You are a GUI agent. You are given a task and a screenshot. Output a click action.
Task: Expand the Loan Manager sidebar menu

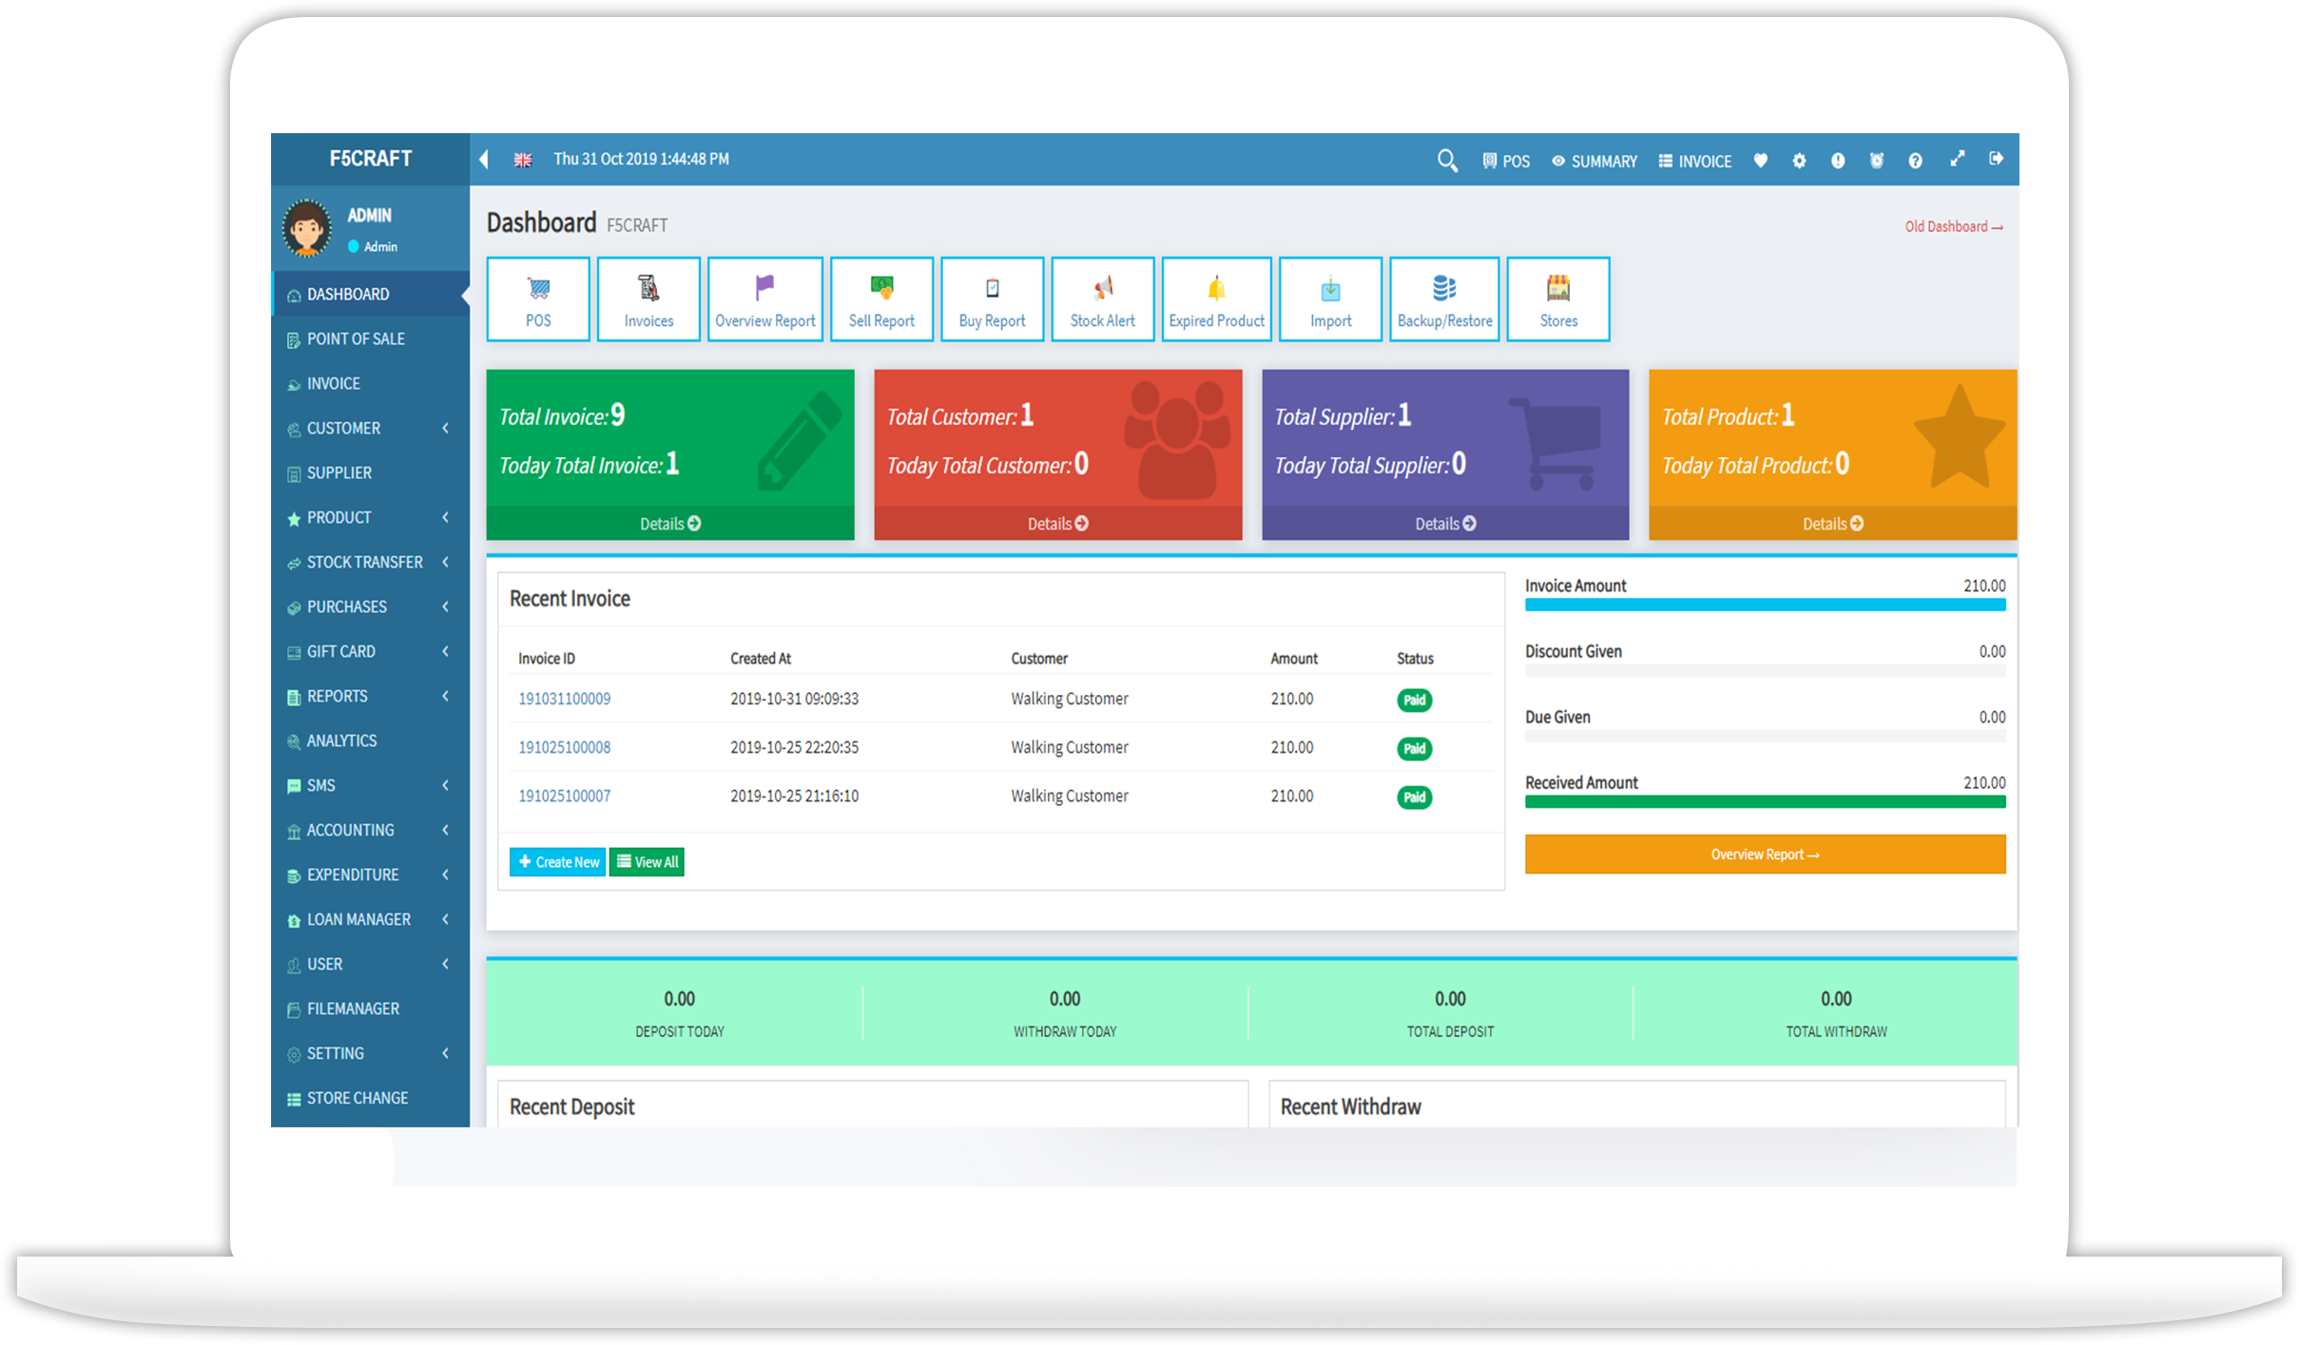point(370,920)
